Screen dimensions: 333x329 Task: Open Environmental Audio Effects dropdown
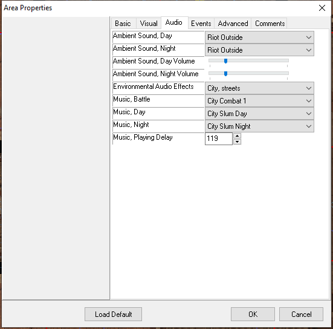(x=259, y=88)
